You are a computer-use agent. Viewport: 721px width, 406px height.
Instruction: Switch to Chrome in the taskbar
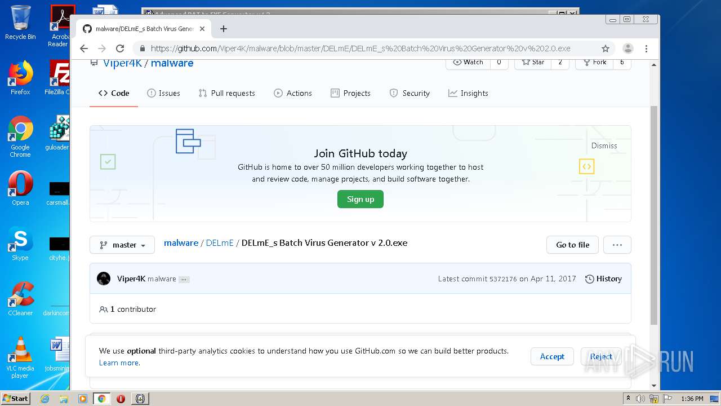coord(101,399)
